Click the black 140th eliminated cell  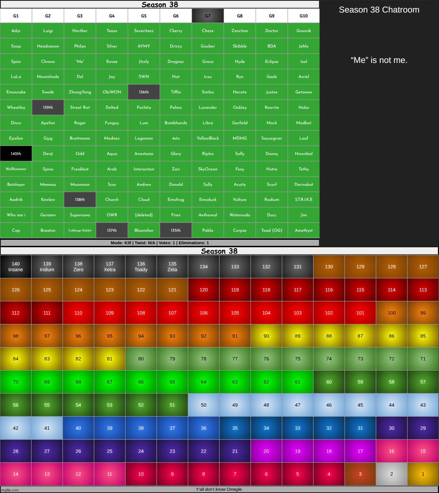click(16, 153)
